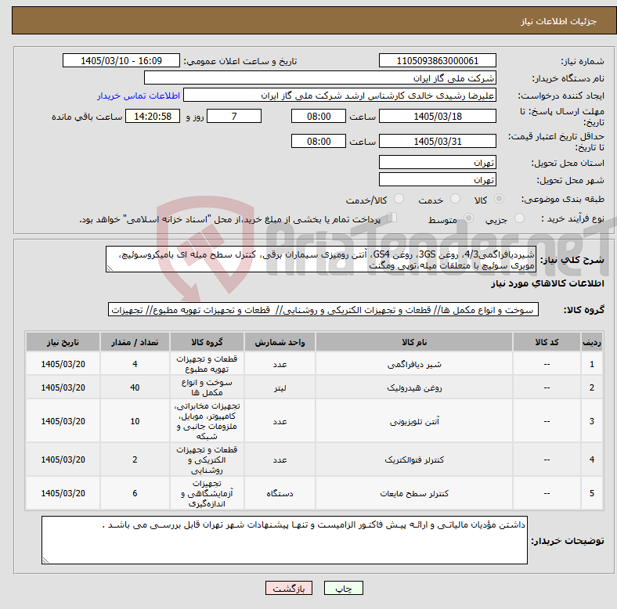The width and height of the screenshot is (617, 609).
Task: Click the need date in شیر دیافراگمی row
Action: (x=63, y=364)
